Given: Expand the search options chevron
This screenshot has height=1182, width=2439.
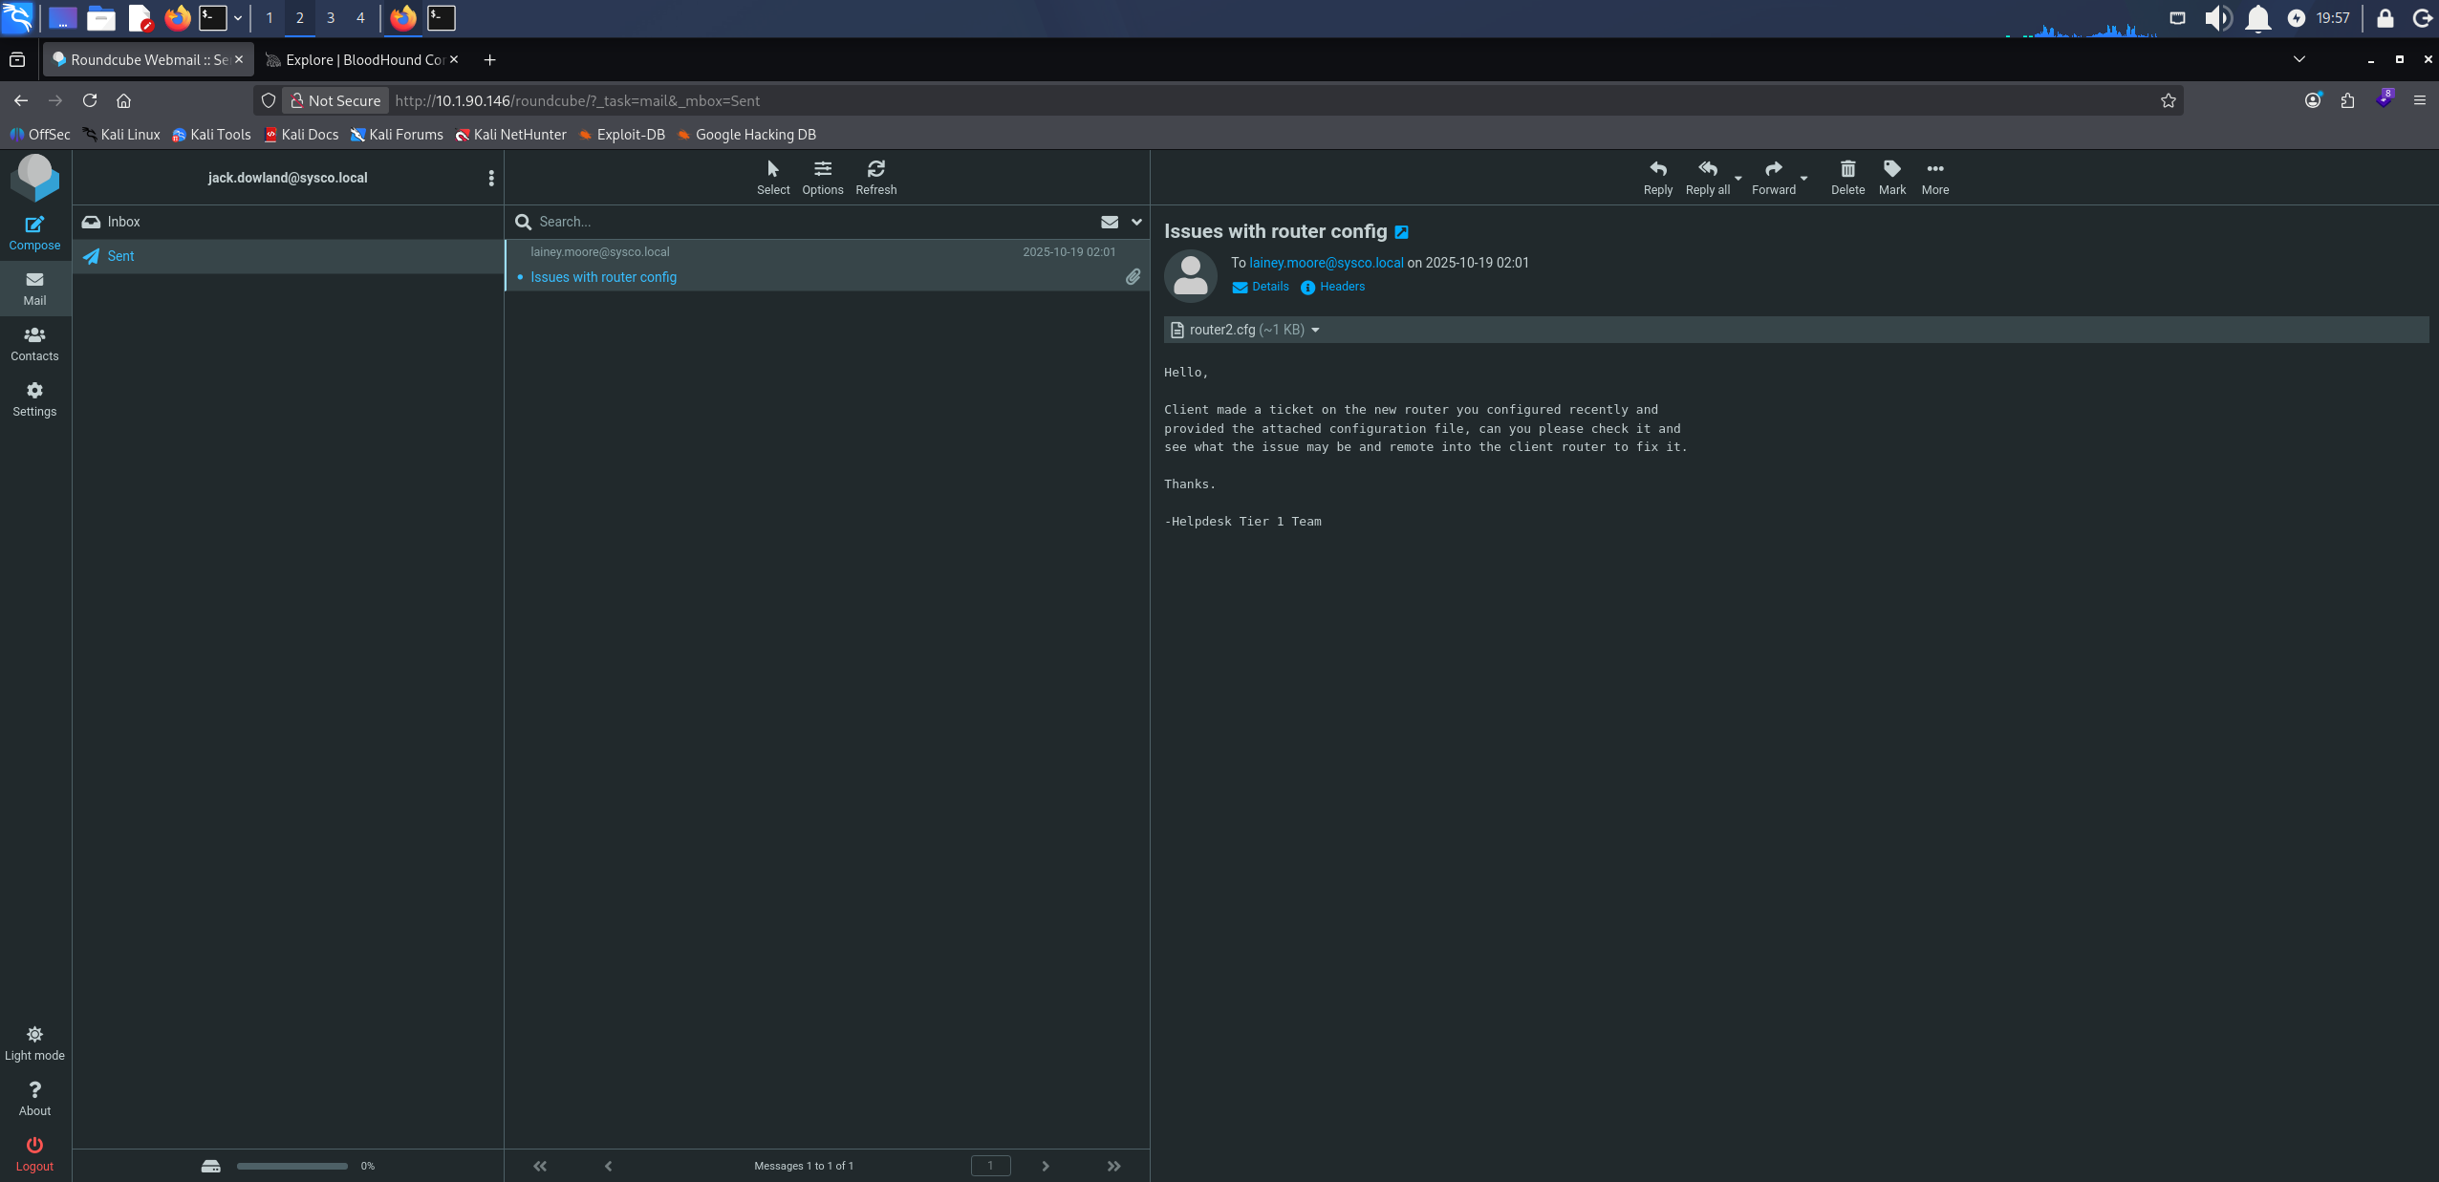Looking at the screenshot, I should (x=1136, y=222).
